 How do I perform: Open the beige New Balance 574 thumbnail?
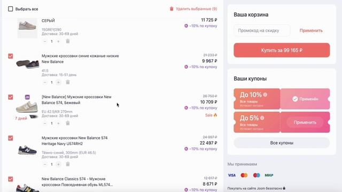click(x=27, y=107)
